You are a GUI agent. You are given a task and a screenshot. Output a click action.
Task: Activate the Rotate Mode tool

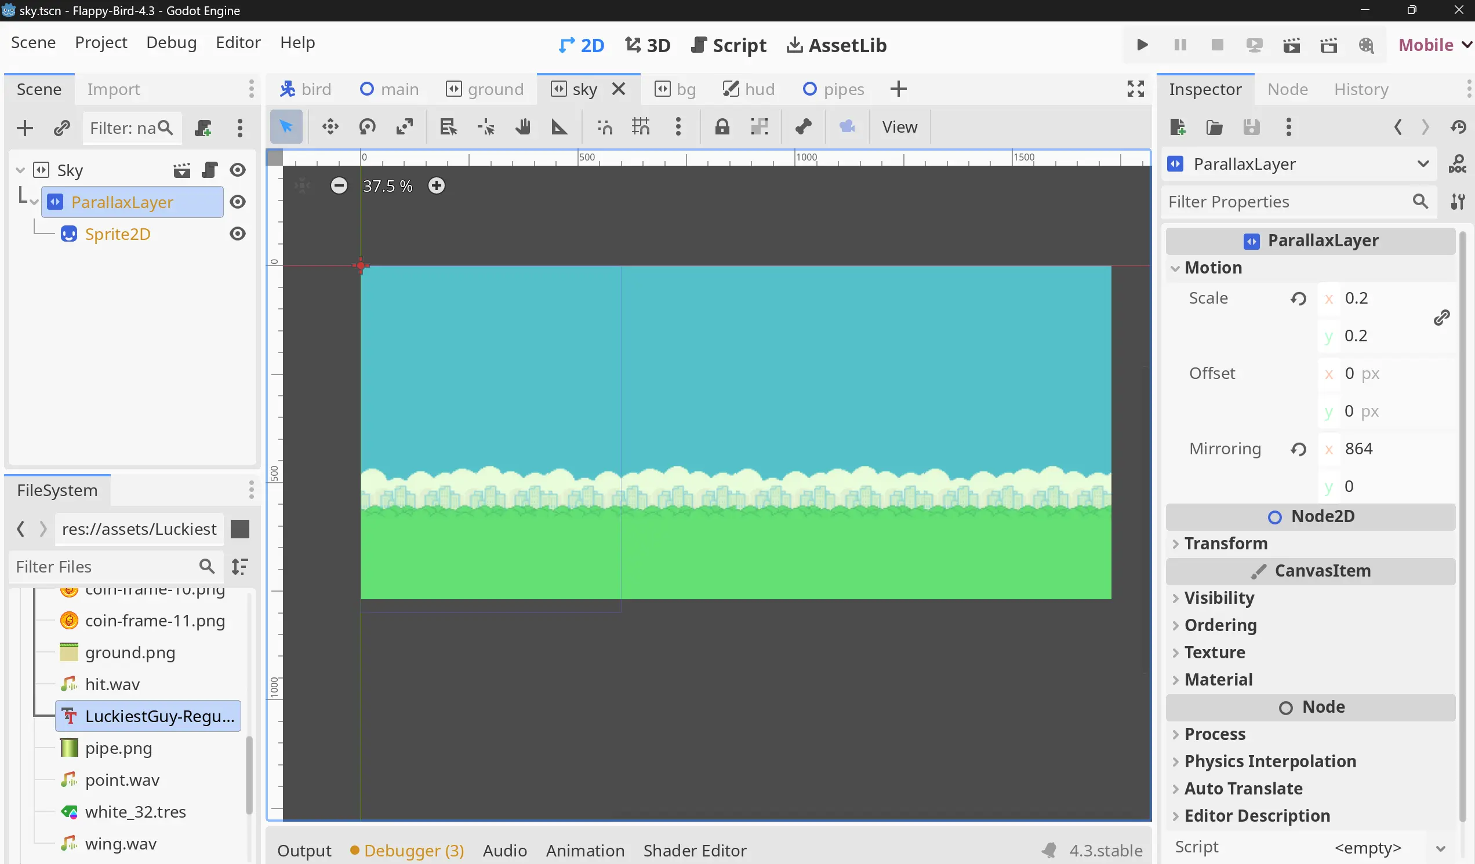pyautogui.click(x=368, y=127)
